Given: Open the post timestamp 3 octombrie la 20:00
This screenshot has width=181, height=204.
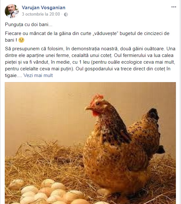Looking at the screenshot, I should pos(41,14).
